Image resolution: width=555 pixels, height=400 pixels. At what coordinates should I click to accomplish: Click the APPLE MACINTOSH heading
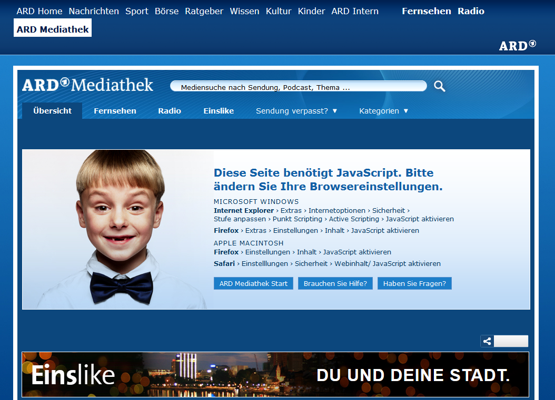point(249,243)
